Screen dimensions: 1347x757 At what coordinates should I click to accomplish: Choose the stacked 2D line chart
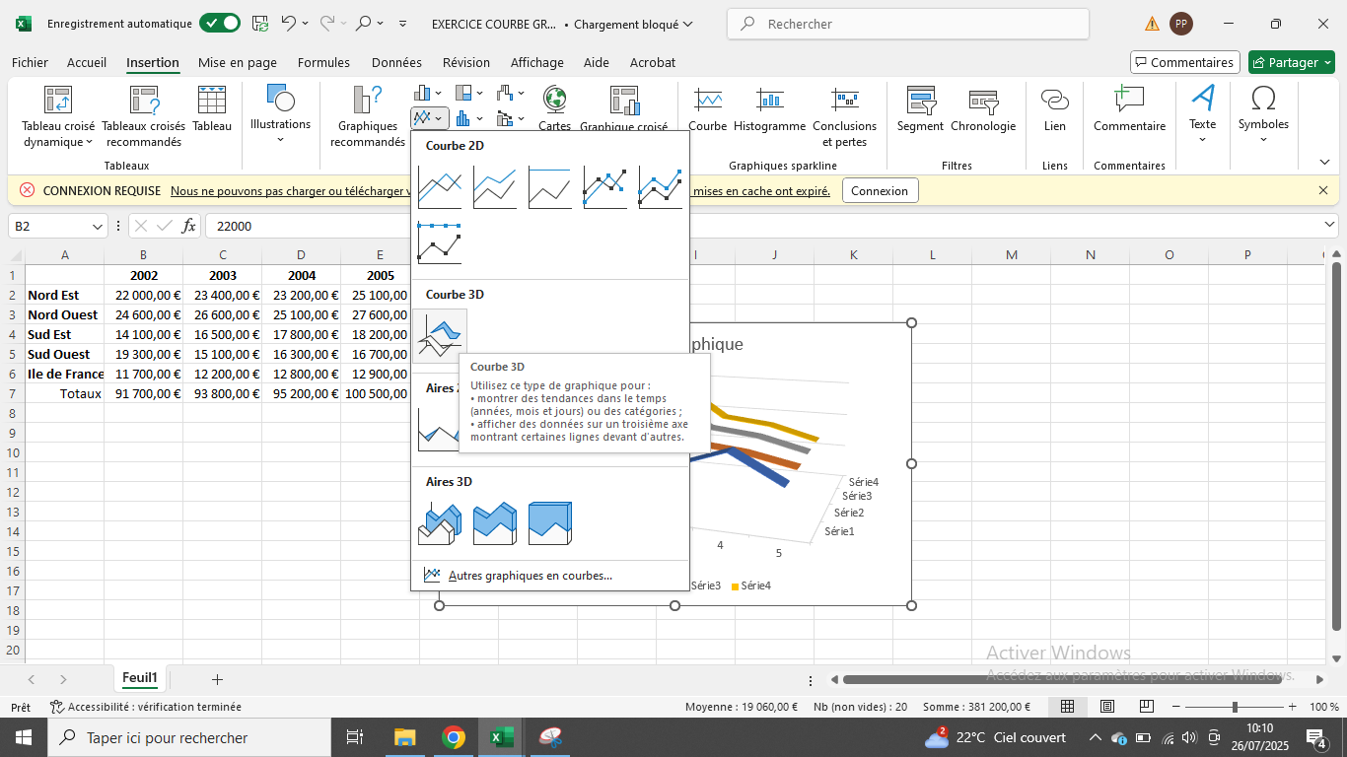495,187
